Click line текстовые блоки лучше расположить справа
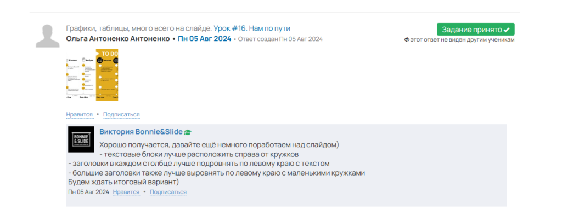Screen dimensions: 562x216 199,154
